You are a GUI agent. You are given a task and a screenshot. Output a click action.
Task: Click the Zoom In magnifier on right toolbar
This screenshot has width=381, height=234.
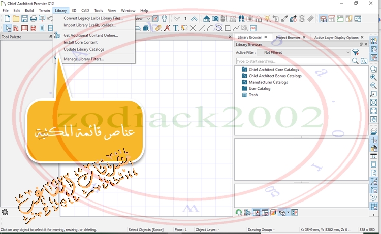click(373, 77)
